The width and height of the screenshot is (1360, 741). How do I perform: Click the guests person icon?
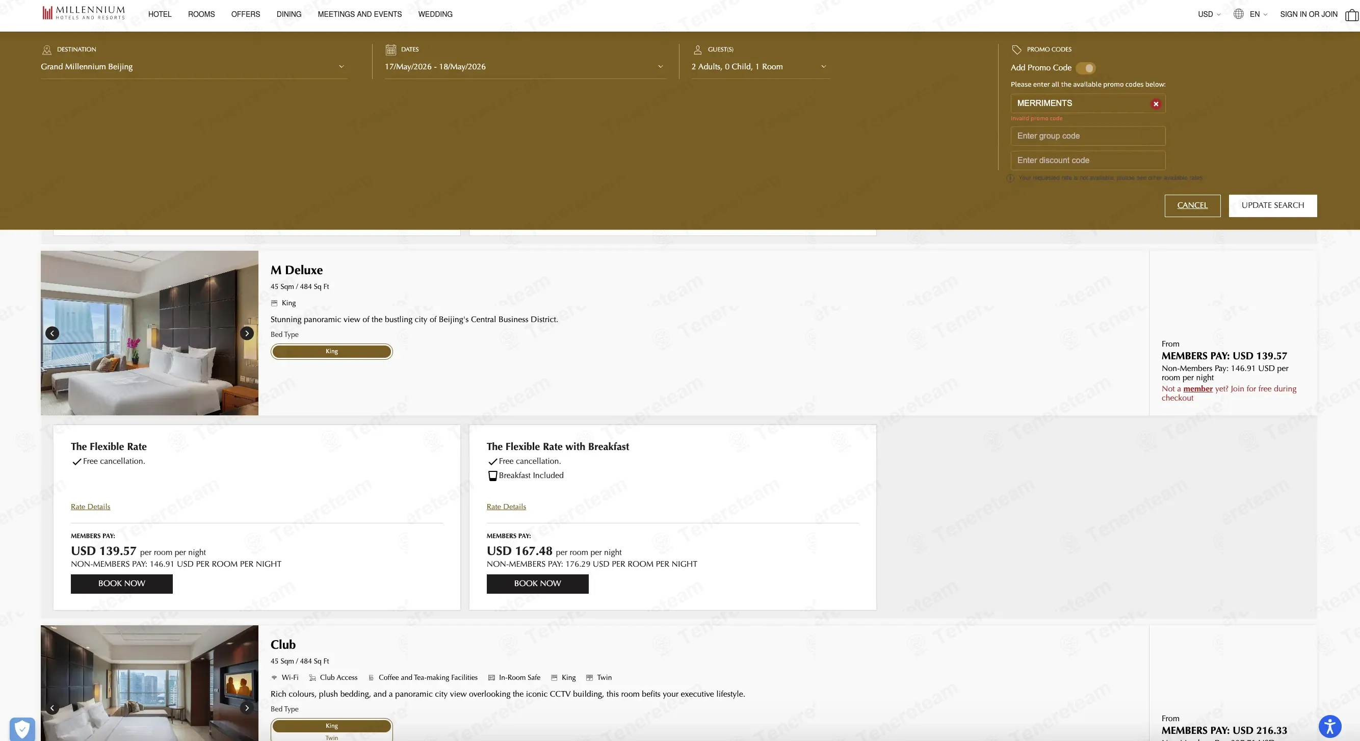click(x=697, y=49)
